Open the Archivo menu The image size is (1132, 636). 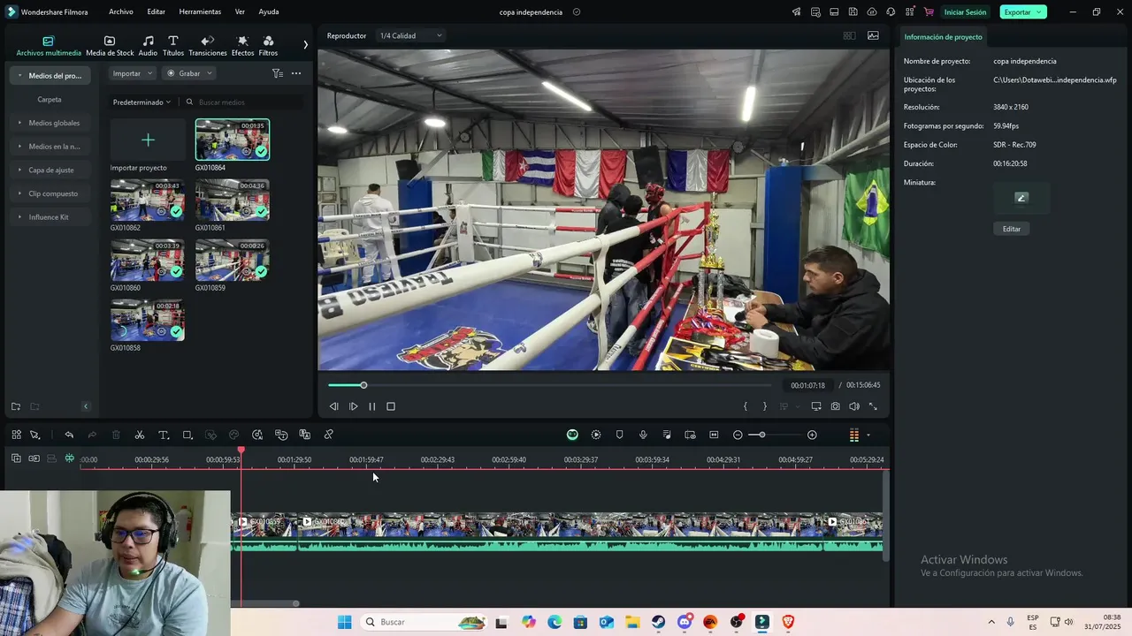[x=121, y=12]
